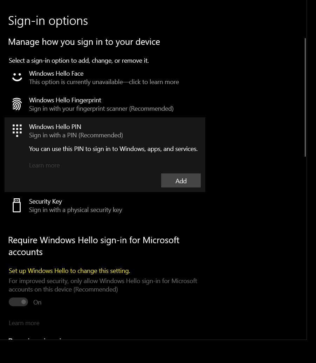The height and width of the screenshot is (363, 316).
Task: Click the fingerprint icon
Action: 17,104
